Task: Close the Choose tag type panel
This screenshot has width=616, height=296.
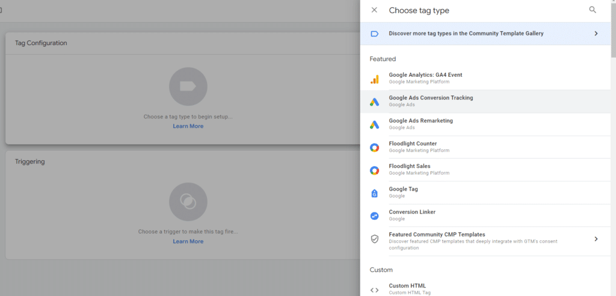Action: pos(374,10)
